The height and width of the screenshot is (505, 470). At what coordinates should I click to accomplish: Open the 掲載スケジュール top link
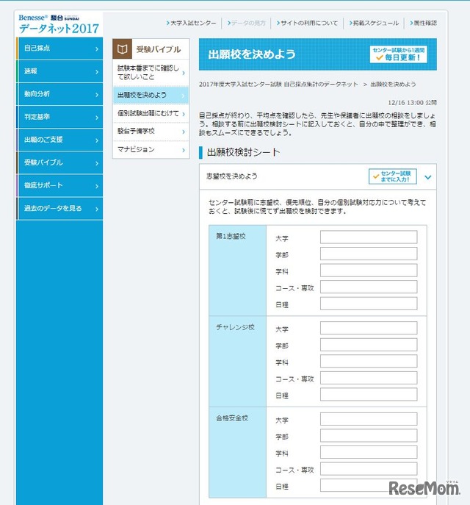point(374,24)
